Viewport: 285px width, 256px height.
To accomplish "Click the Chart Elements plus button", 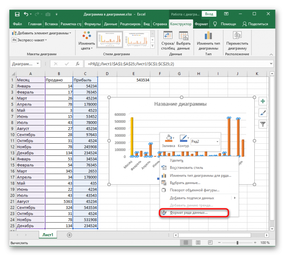I will 263,101.
